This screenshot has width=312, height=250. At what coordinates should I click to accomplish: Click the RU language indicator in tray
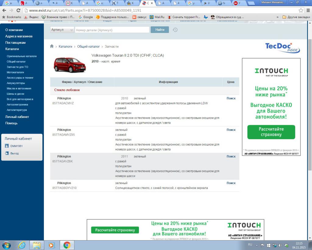[250, 245]
